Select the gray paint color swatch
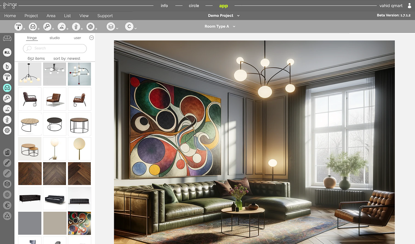 [30, 223]
